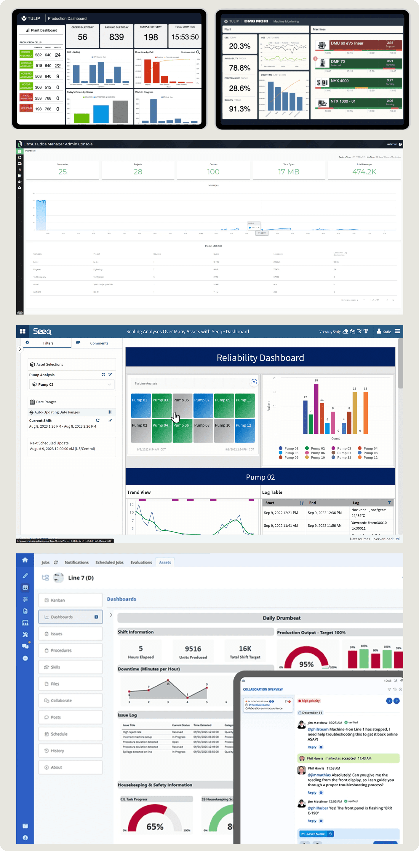This screenshot has width=419, height=851.
Task: Click the cloud icon beside Viewing Only
Action: tap(346, 331)
